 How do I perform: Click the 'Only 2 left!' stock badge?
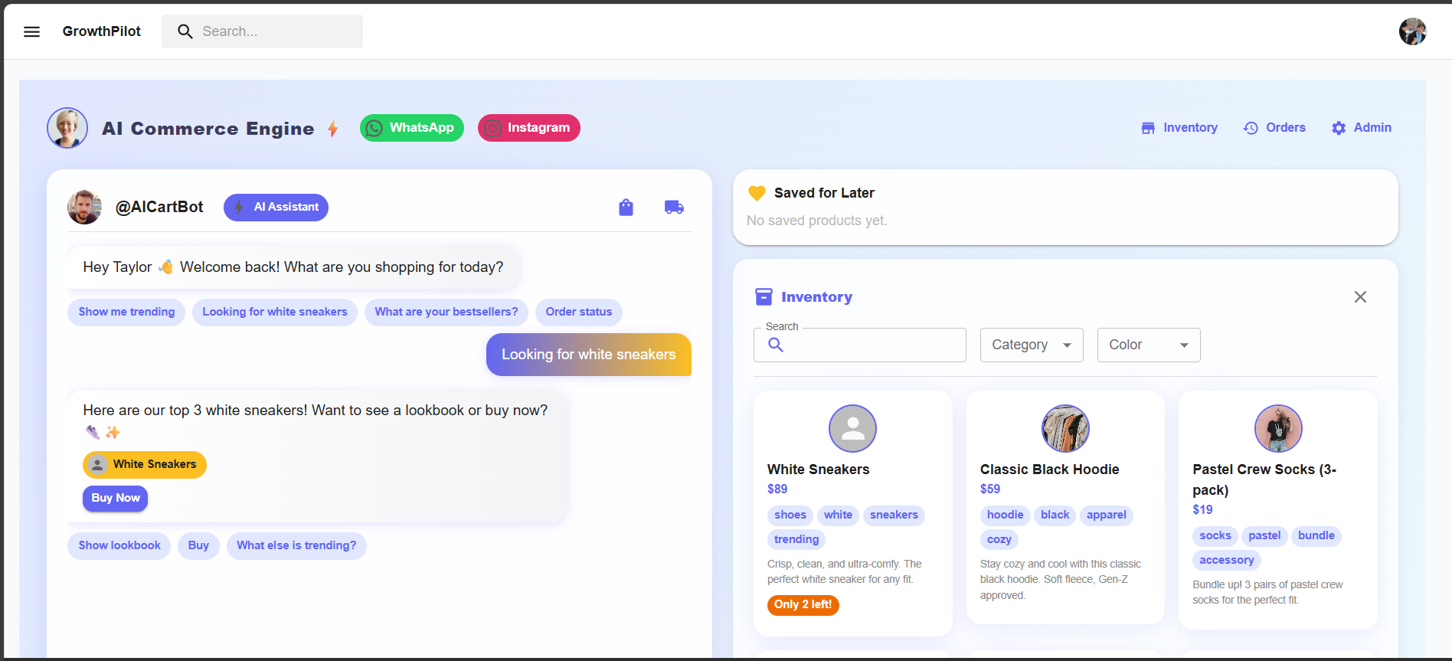point(803,605)
